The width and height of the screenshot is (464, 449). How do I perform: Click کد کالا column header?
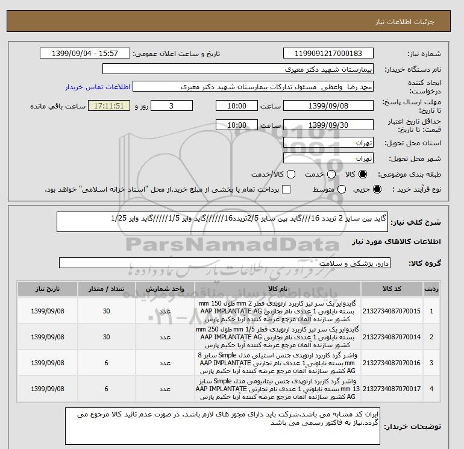[x=392, y=289]
